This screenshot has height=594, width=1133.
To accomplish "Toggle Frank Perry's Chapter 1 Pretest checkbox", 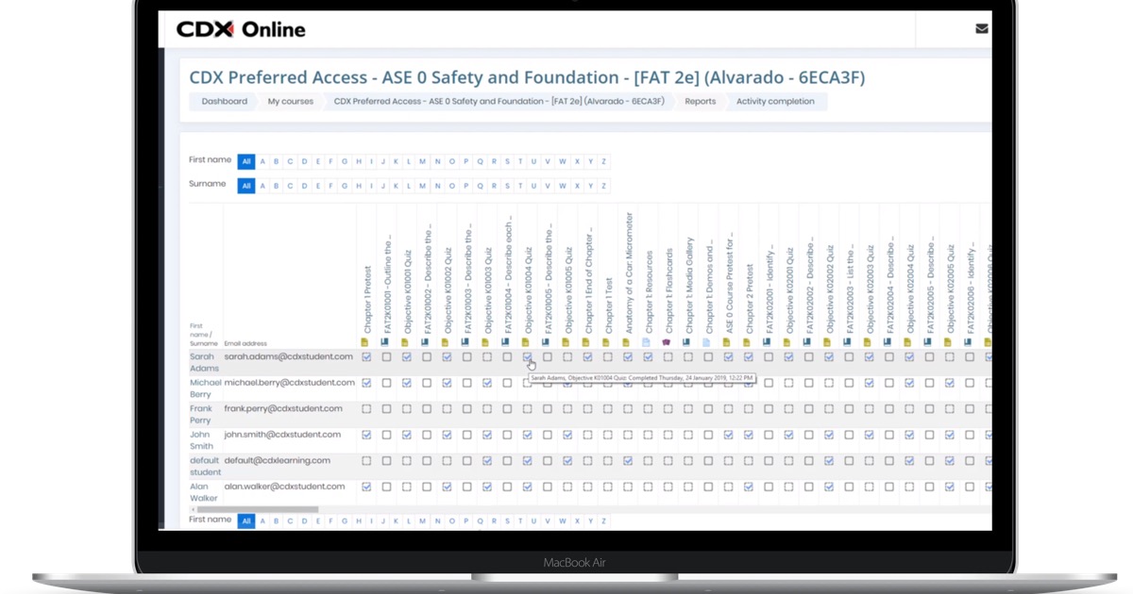I will (366, 409).
